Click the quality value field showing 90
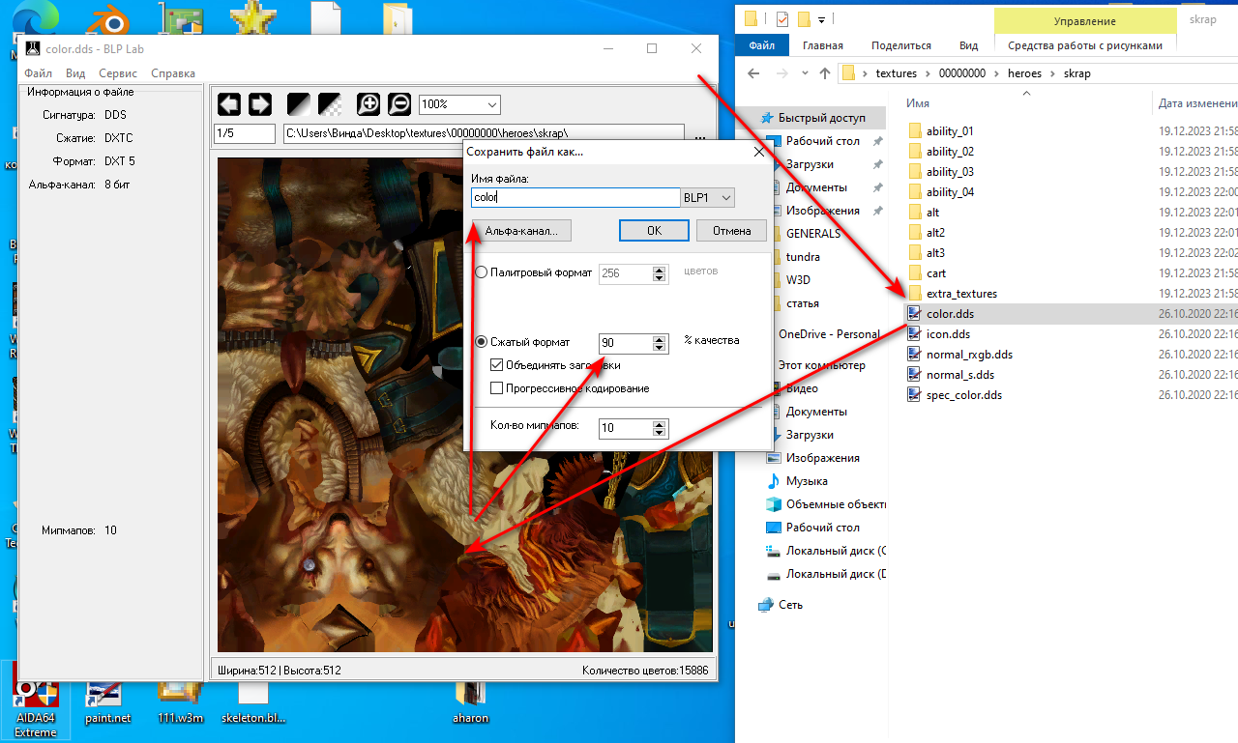1238x743 pixels. (626, 343)
